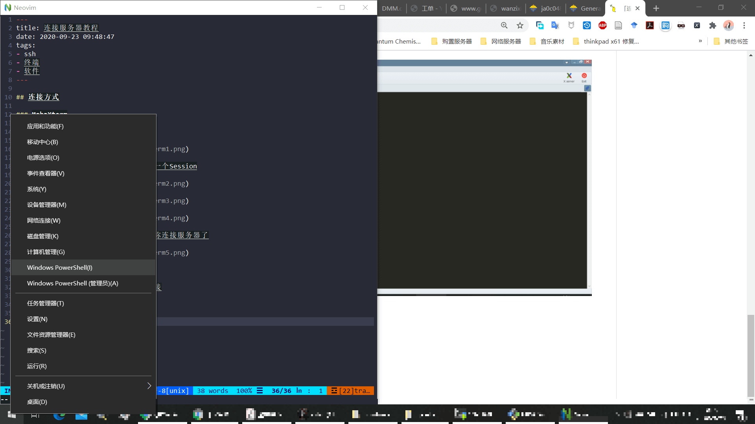Open the penguin profile avatar
Viewport: 755px width, 424px height.
[728, 26]
